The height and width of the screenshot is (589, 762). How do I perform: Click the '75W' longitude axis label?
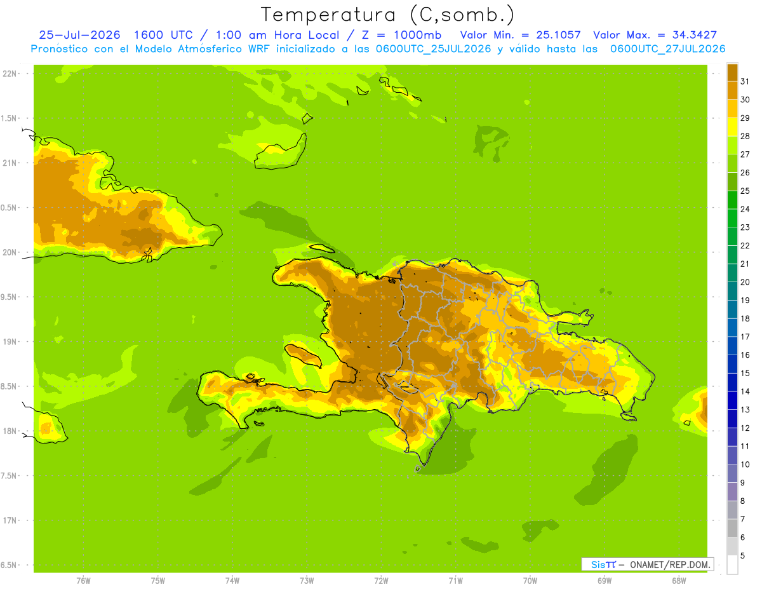point(158,581)
